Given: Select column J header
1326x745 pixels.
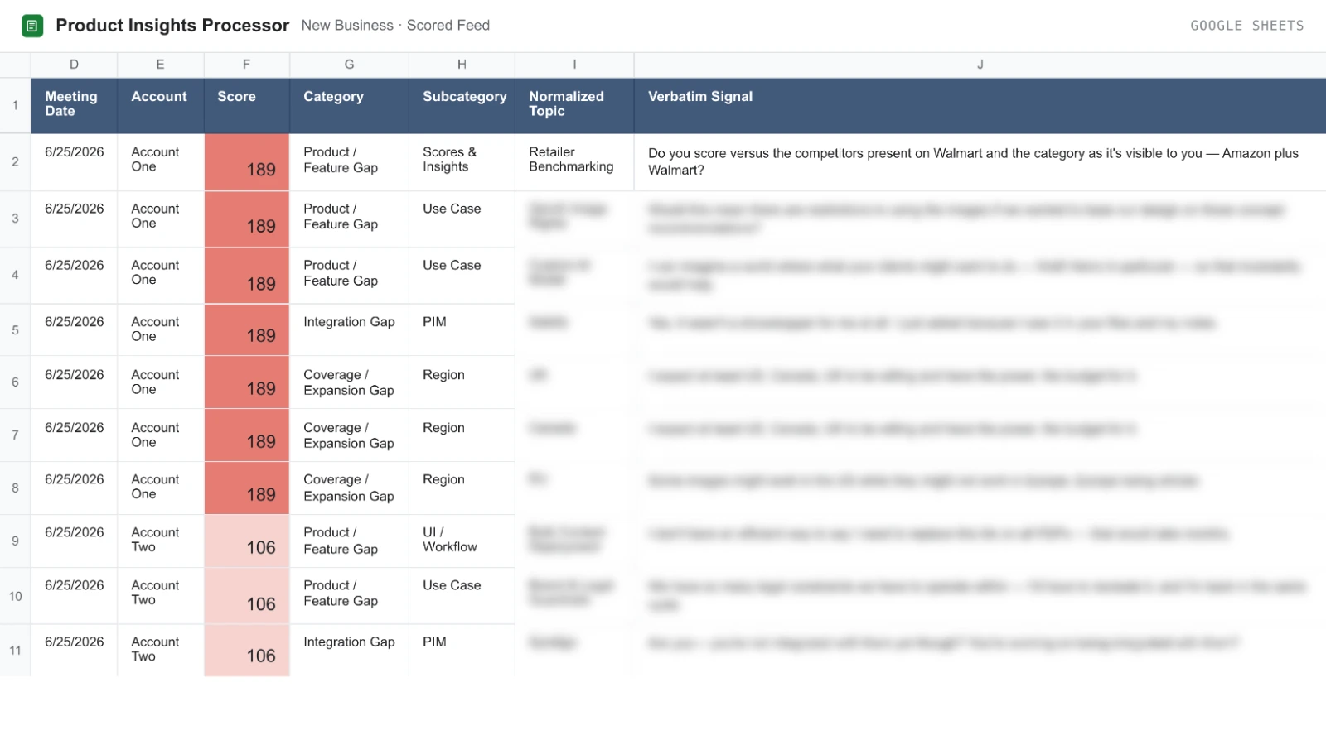Looking at the screenshot, I should [980, 65].
